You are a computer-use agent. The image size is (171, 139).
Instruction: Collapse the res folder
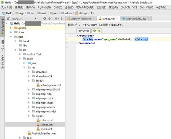(x=24, y=67)
